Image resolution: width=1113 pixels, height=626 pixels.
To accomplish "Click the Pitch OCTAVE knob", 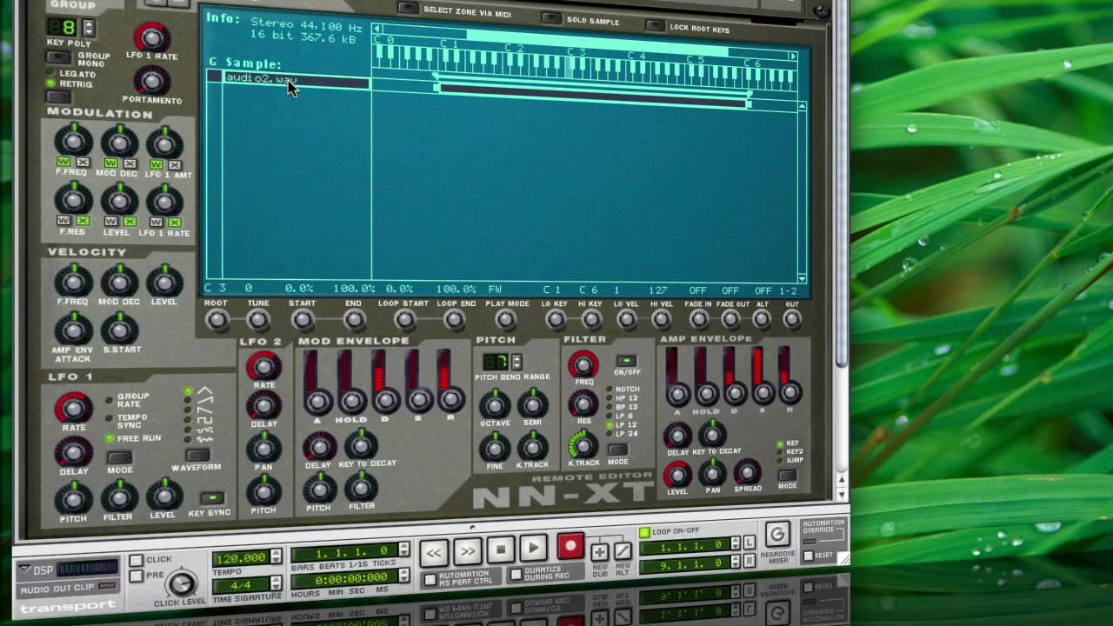I will 495,404.
